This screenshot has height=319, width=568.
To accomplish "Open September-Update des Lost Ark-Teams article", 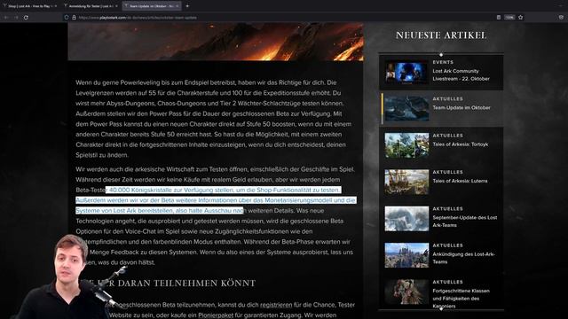I will tap(464, 222).
